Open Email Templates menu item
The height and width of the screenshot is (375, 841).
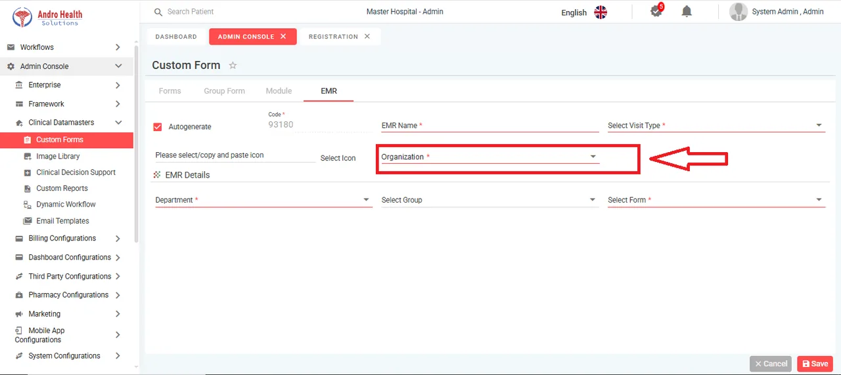[x=62, y=221]
